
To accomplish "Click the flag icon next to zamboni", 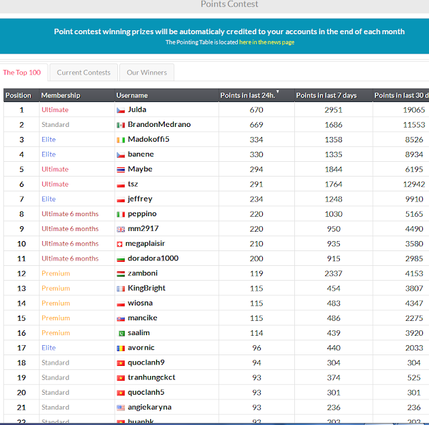I will click(x=121, y=273).
